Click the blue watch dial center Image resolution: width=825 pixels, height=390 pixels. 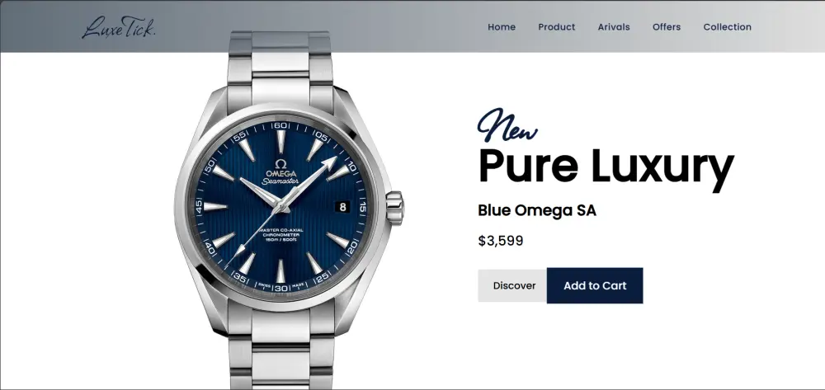coord(281,206)
